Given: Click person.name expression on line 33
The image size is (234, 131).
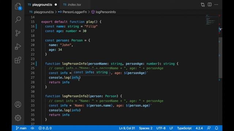Looking at the screenshot, I should click(x=100, y=106).
